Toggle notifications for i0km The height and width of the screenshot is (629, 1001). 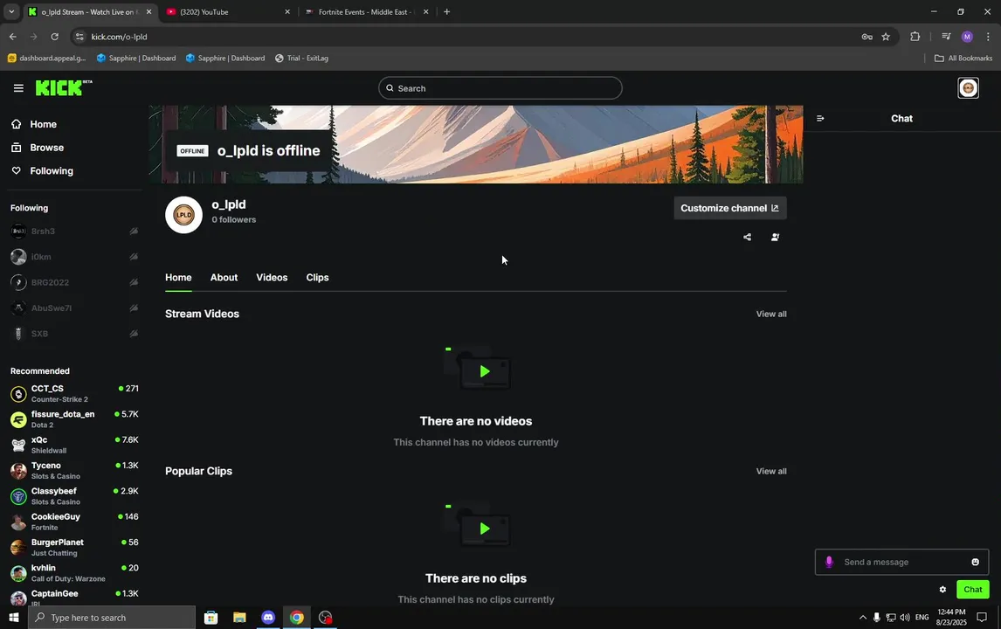[134, 257]
